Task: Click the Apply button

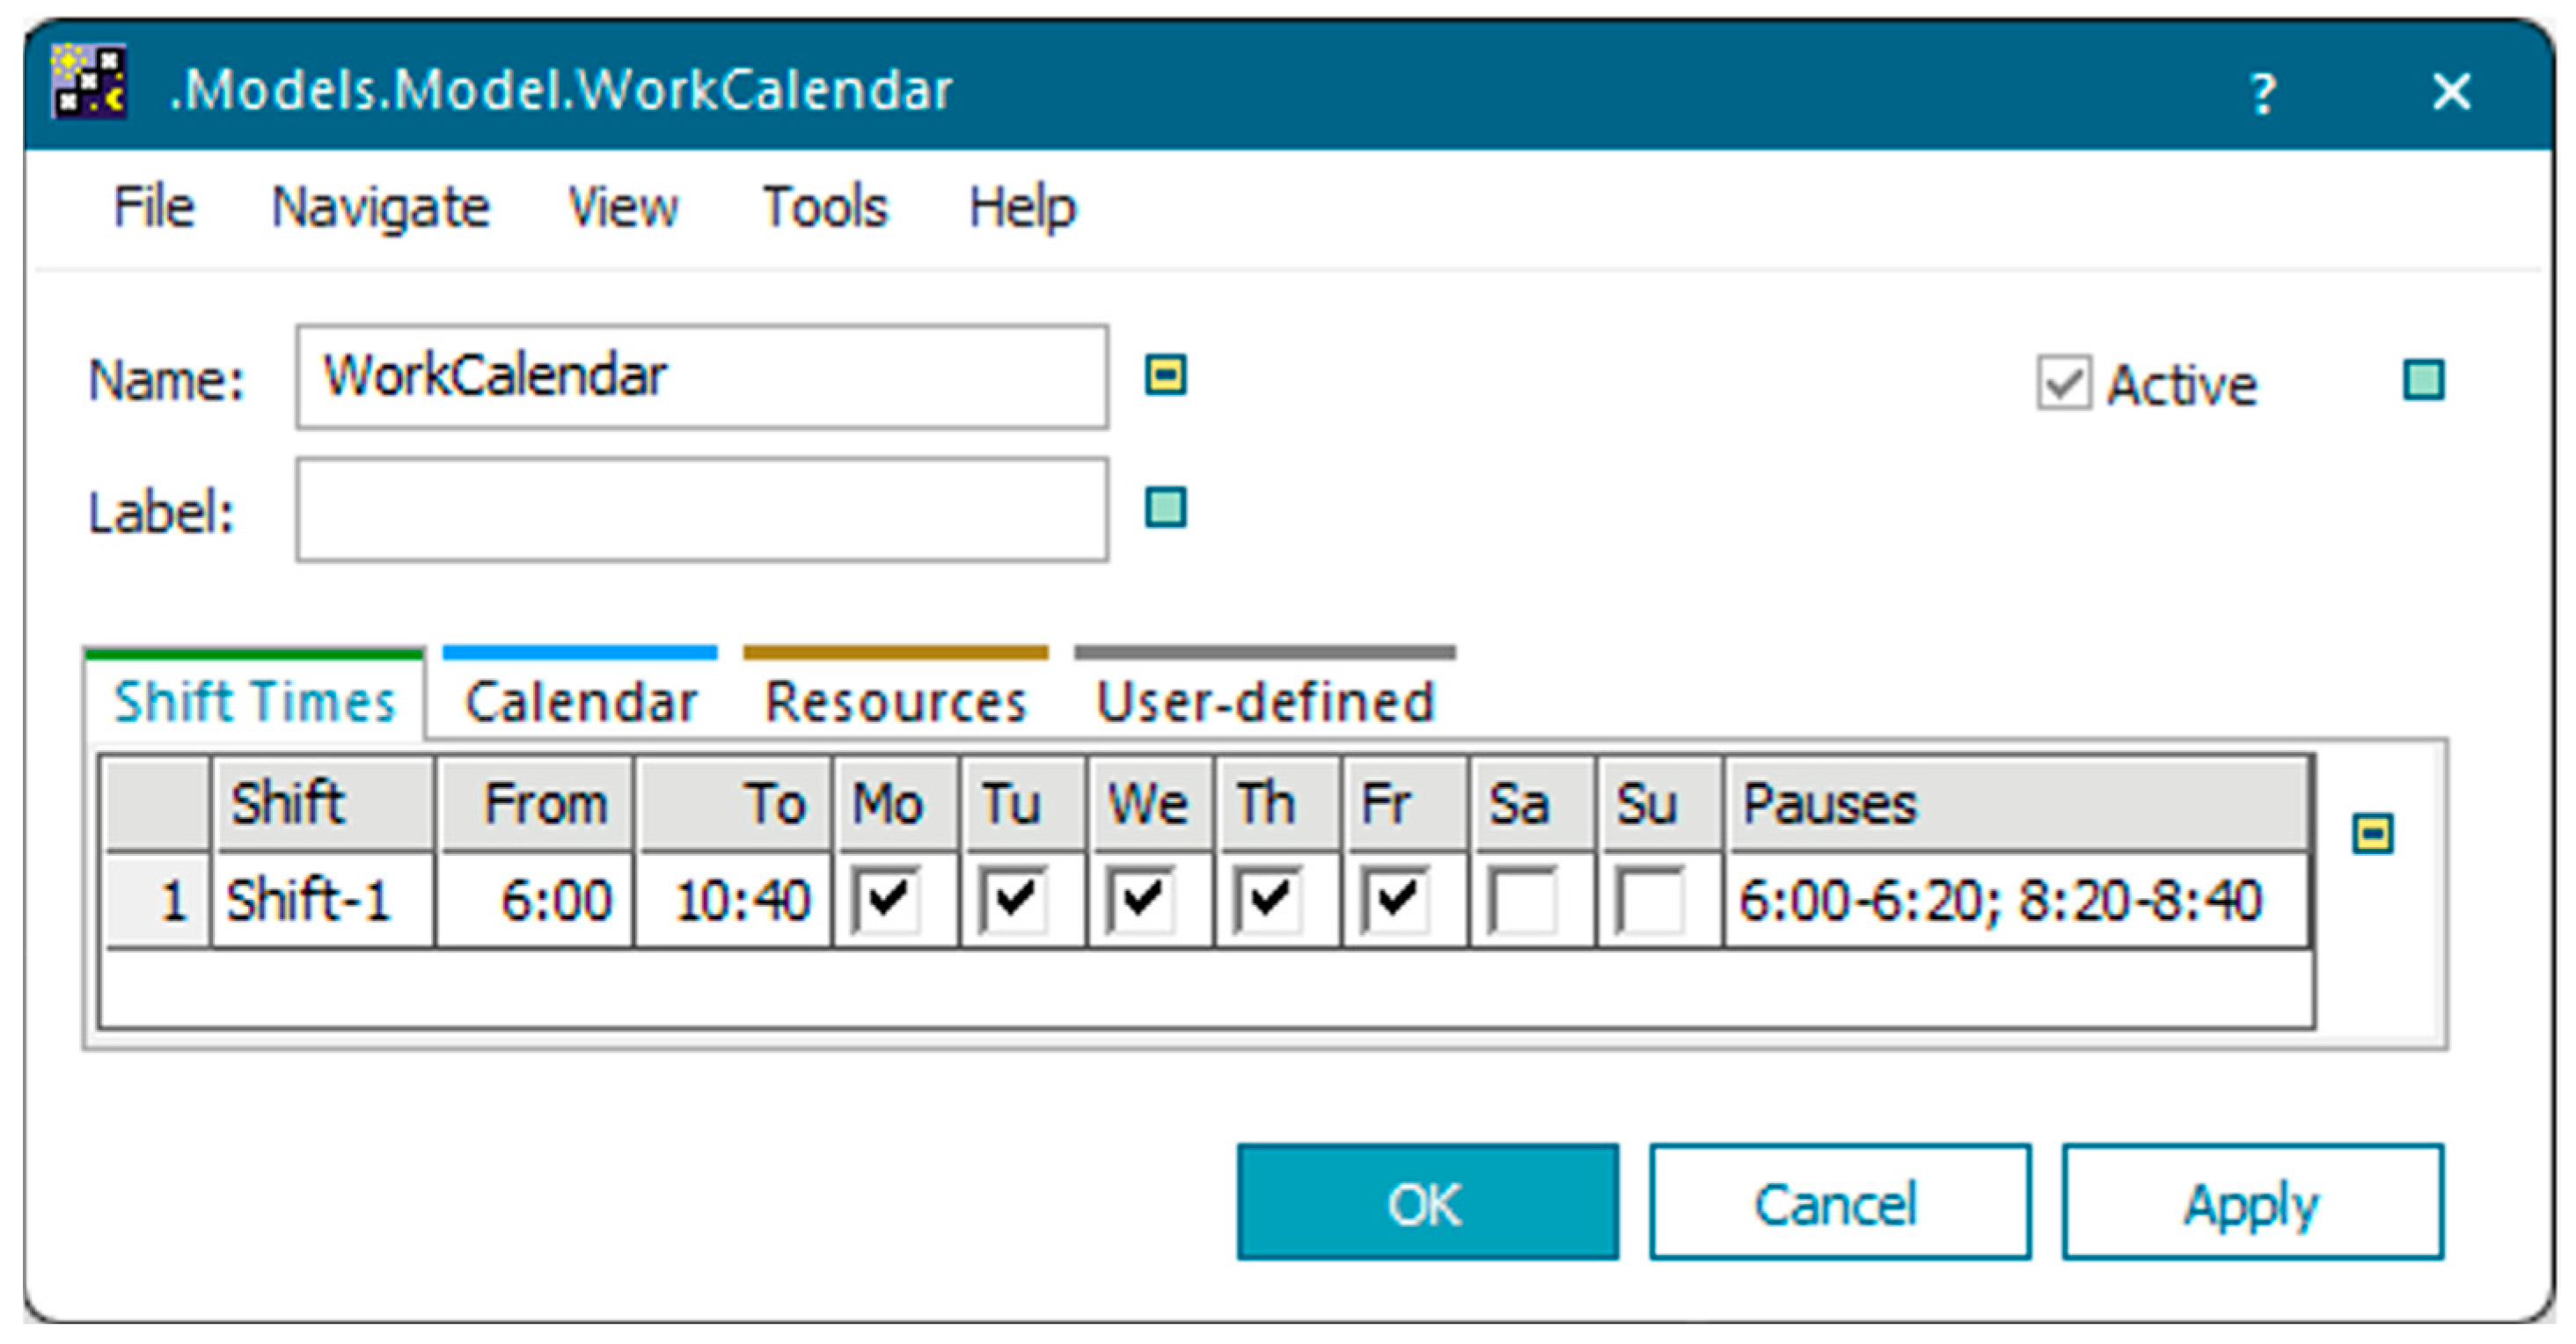Action: [2252, 1202]
